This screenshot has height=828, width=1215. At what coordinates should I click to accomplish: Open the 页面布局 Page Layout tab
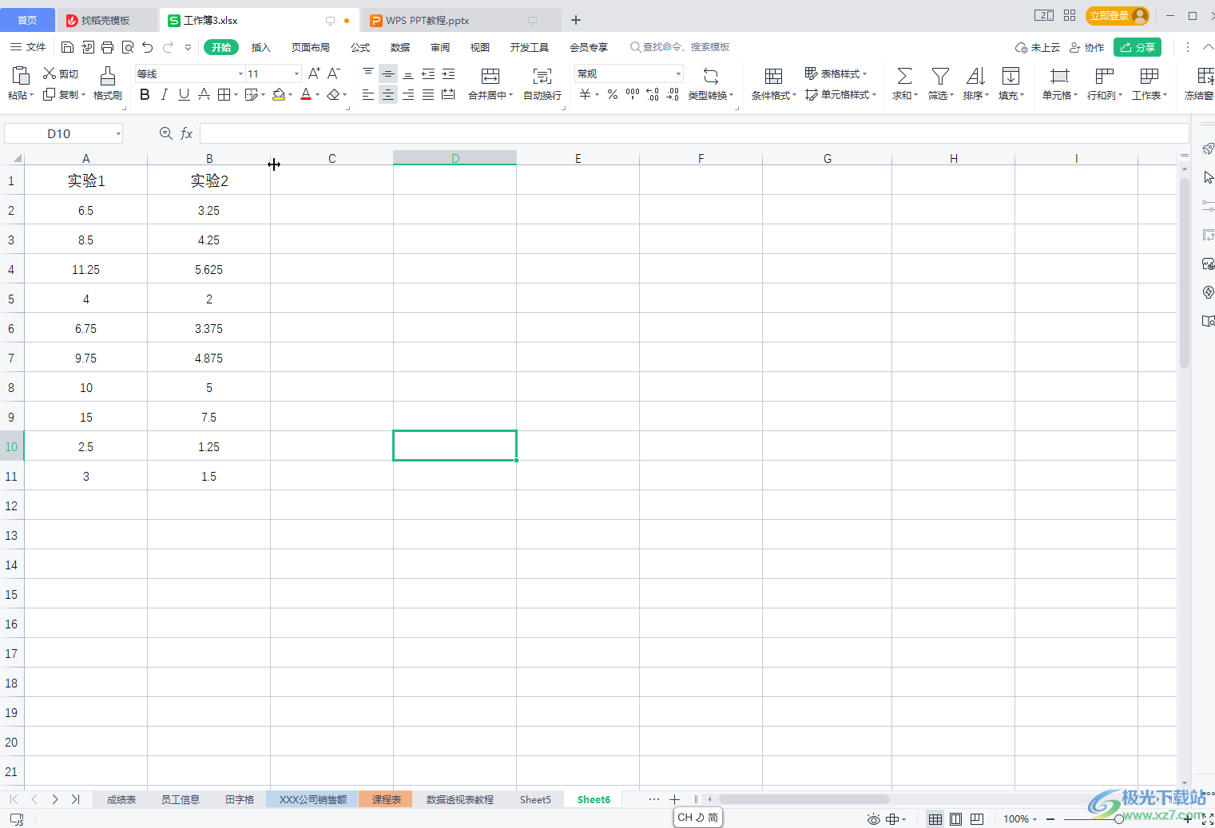click(311, 47)
